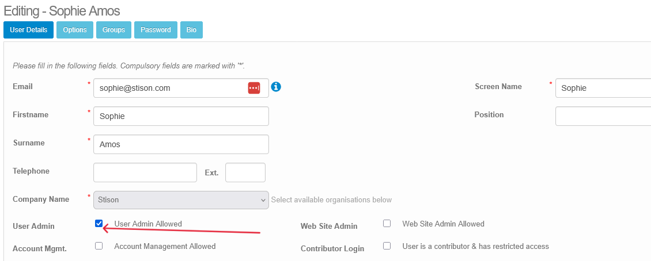Select the User Details tab
This screenshot has height=261, width=651.
point(29,30)
